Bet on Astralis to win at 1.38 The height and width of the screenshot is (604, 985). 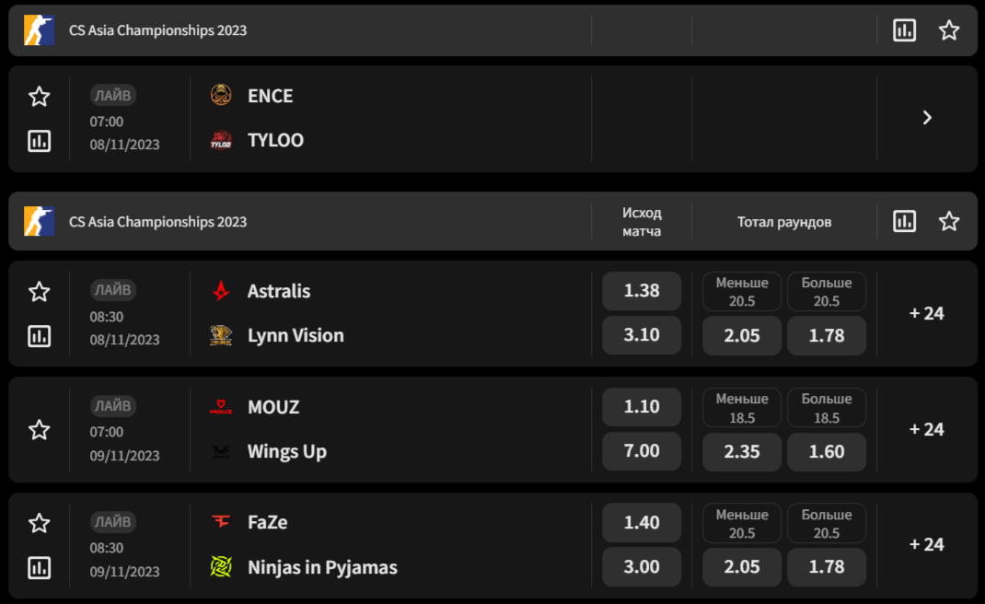[642, 291]
